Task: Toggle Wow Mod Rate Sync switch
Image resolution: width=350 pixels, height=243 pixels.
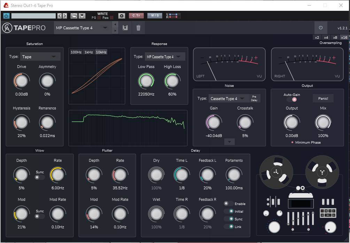Action: click(x=40, y=216)
